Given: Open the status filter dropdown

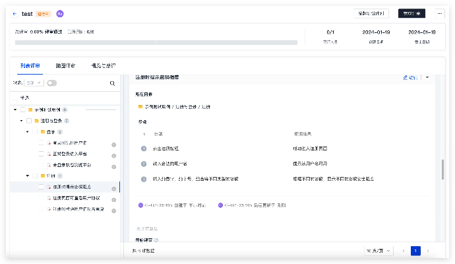Looking at the screenshot, I should tap(34, 83).
